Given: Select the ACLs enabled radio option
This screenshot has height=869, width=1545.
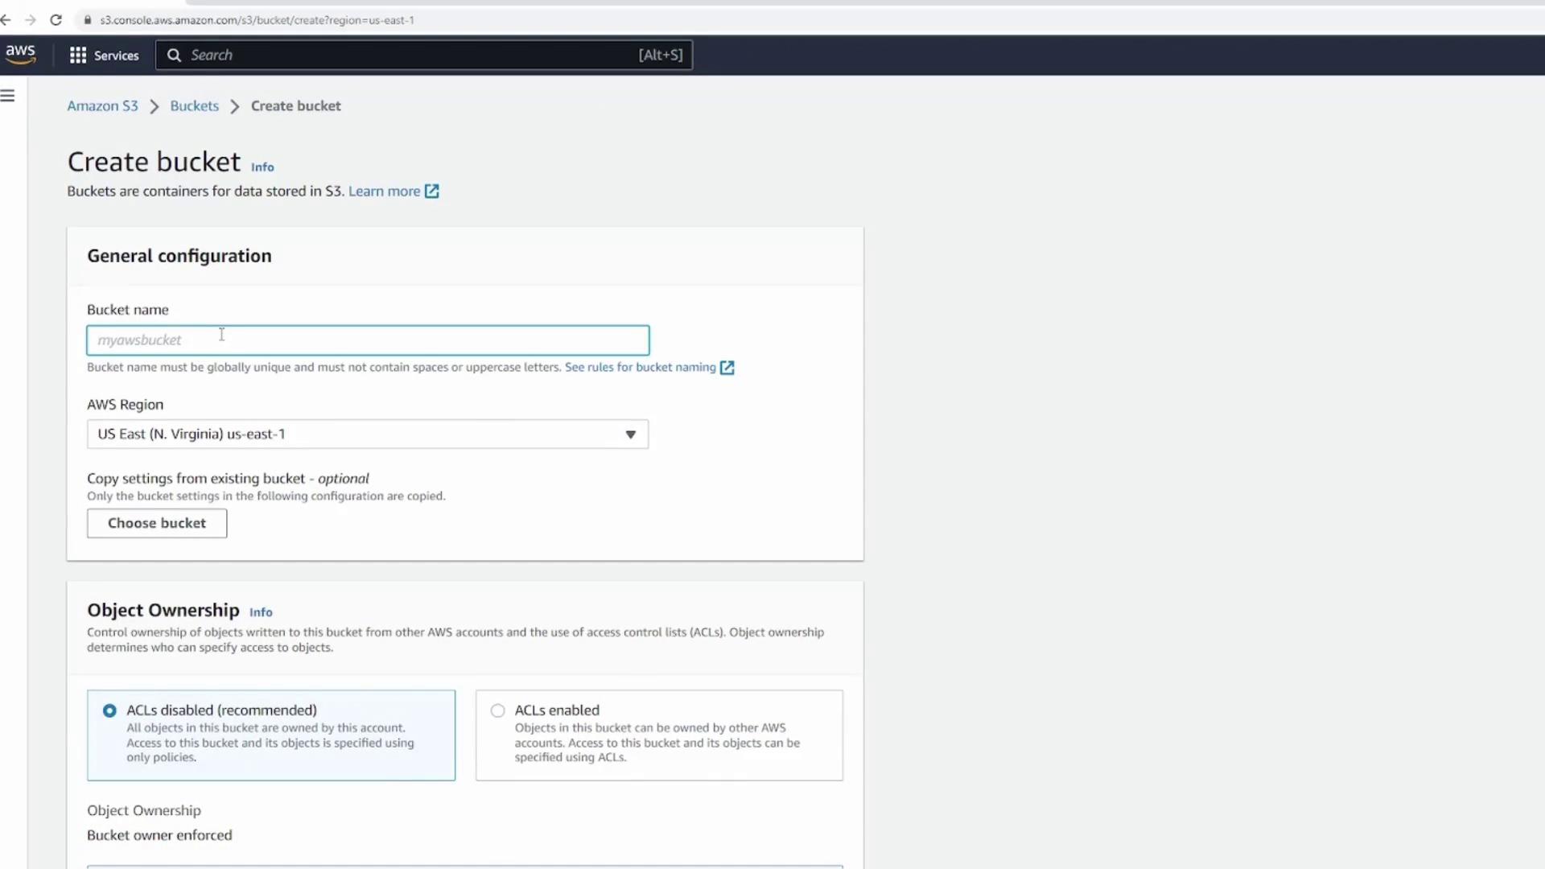Looking at the screenshot, I should click(x=498, y=710).
